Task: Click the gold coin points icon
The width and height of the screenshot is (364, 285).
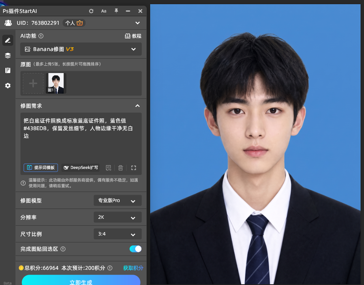Action: click(21, 268)
